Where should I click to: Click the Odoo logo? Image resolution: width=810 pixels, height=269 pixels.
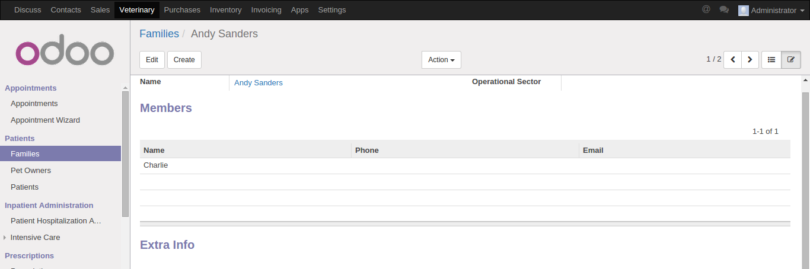[65, 53]
